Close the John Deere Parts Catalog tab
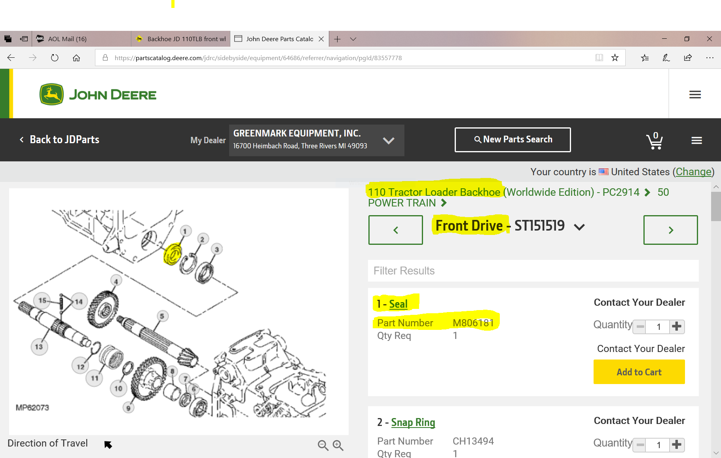 (x=321, y=39)
